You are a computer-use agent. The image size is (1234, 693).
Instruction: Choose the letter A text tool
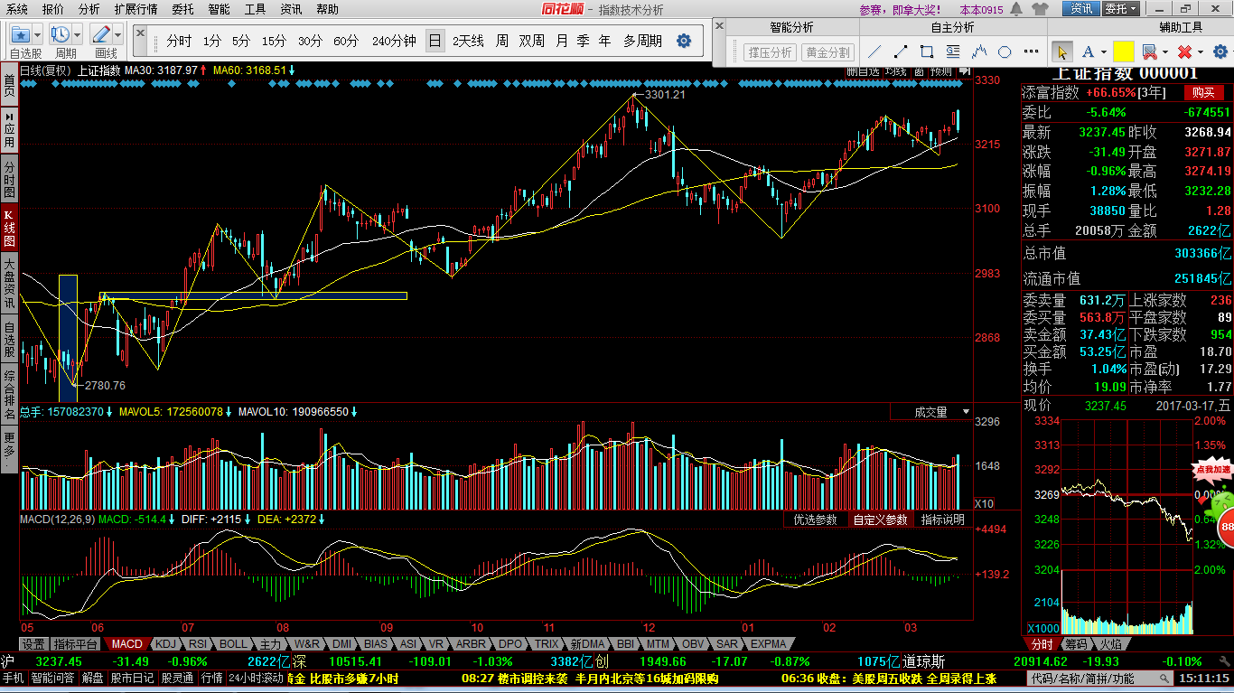click(x=1088, y=52)
